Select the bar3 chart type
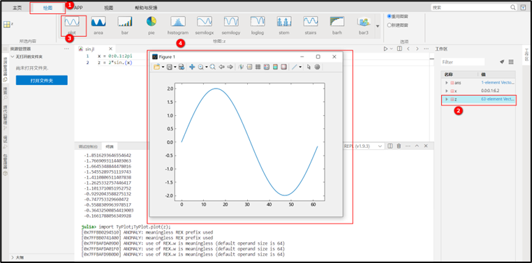This screenshot has width=532, height=263. tap(363, 25)
